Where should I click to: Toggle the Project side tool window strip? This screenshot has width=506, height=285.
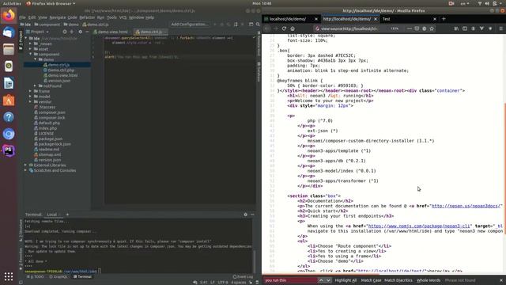21,40
